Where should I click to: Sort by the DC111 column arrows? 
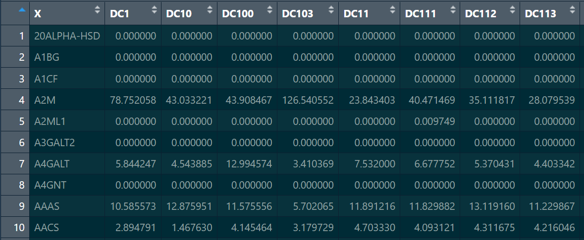tap(453, 10)
